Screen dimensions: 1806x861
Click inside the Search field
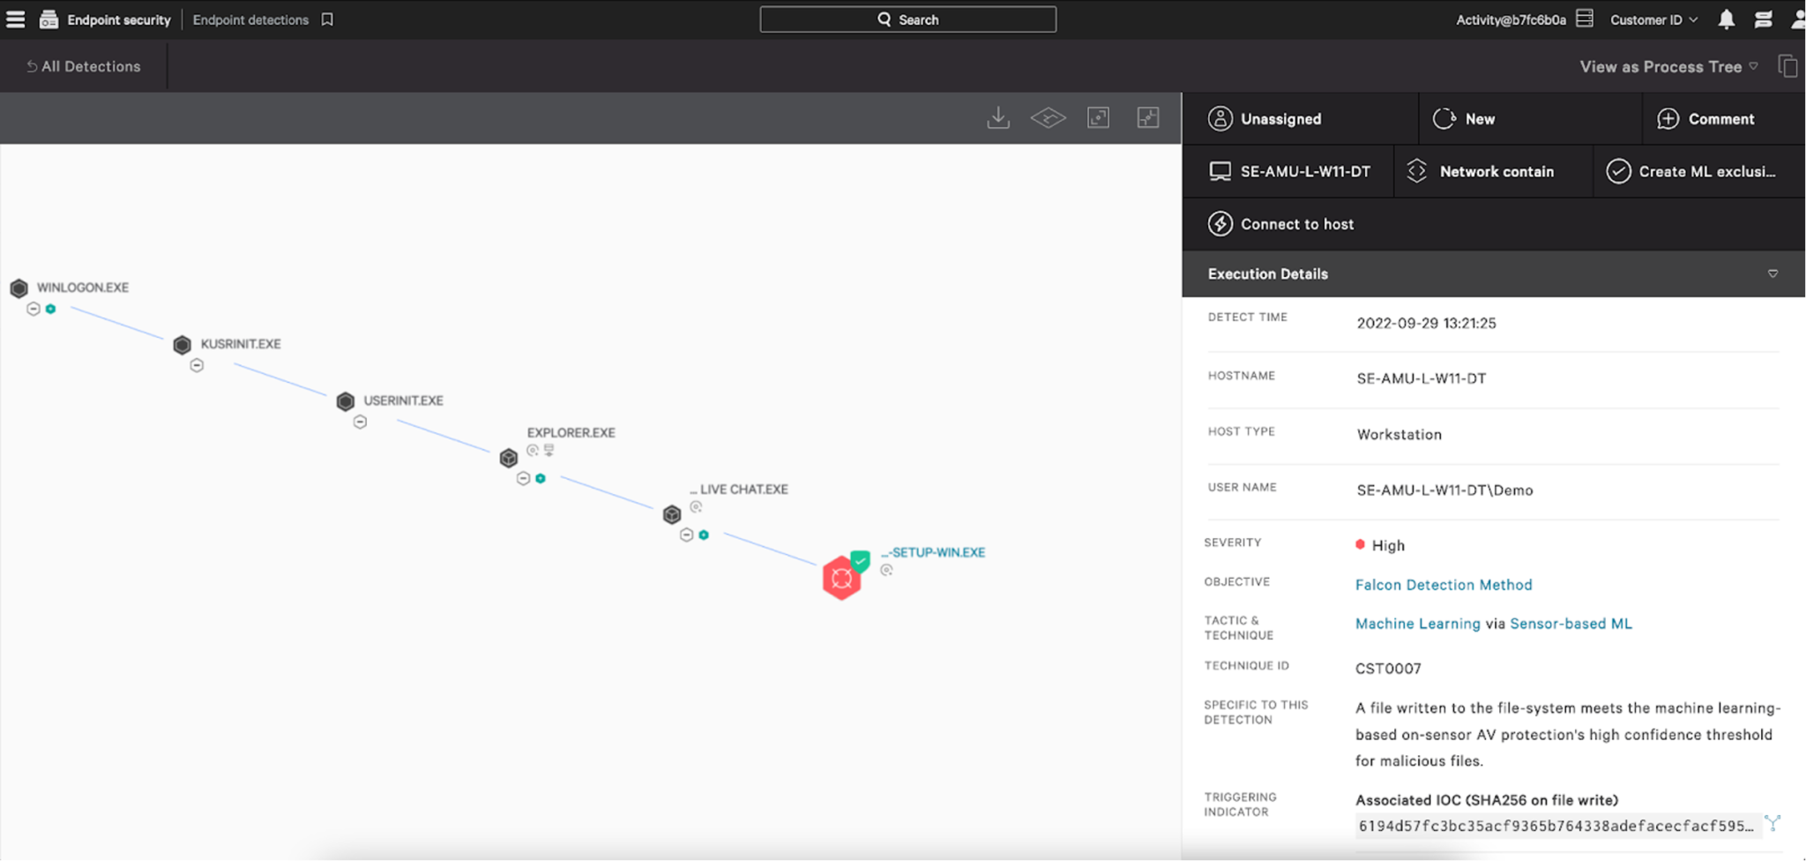907,19
